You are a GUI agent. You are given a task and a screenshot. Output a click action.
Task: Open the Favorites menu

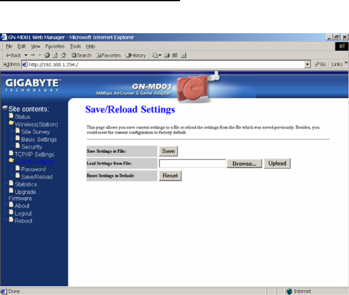point(55,46)
